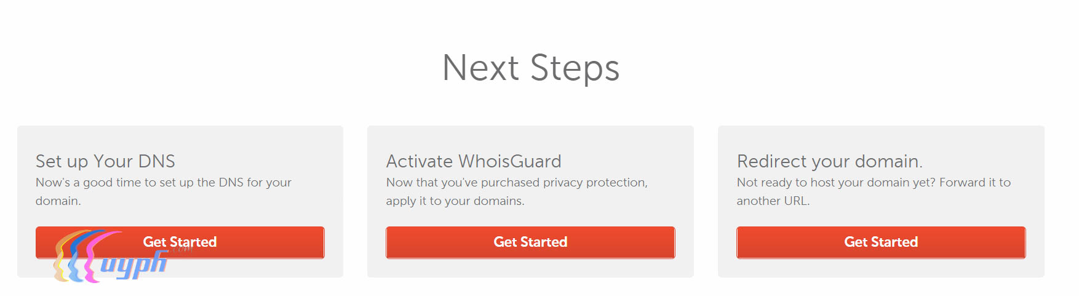Click the word 'domain.' in the DNS card

pos(58,201)
